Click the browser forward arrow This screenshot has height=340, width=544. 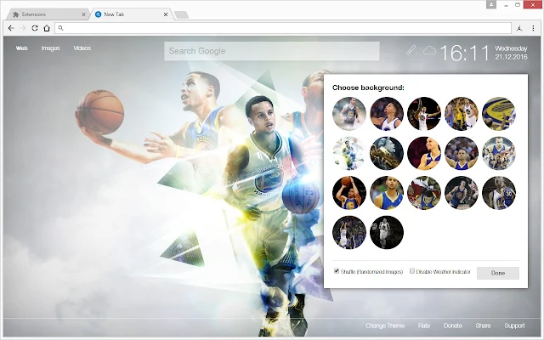23,28
